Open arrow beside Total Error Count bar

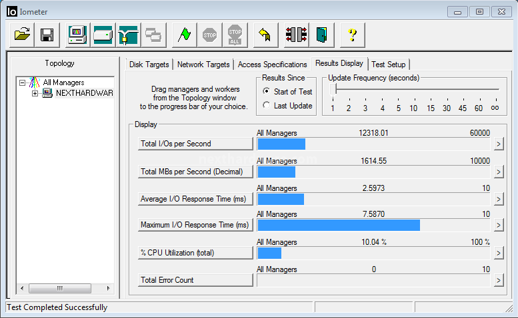(x=499, y=281)
